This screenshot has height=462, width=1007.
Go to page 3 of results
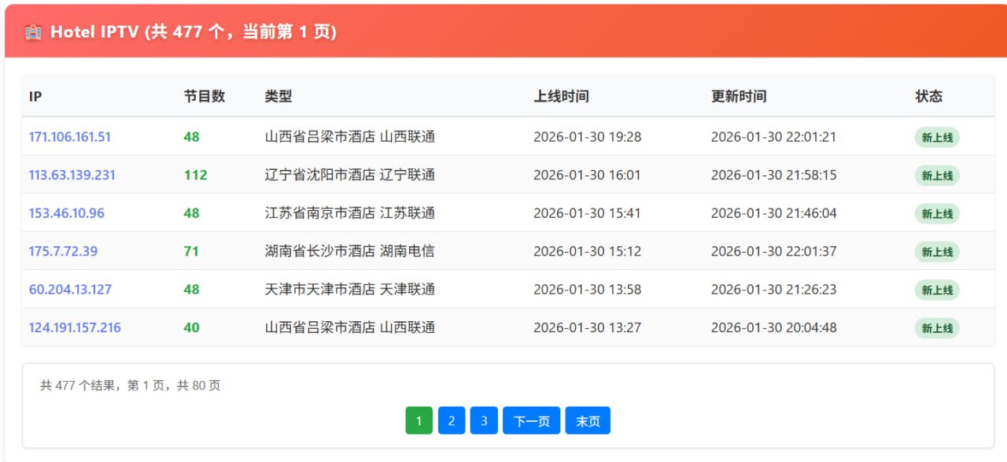[483, 420]
